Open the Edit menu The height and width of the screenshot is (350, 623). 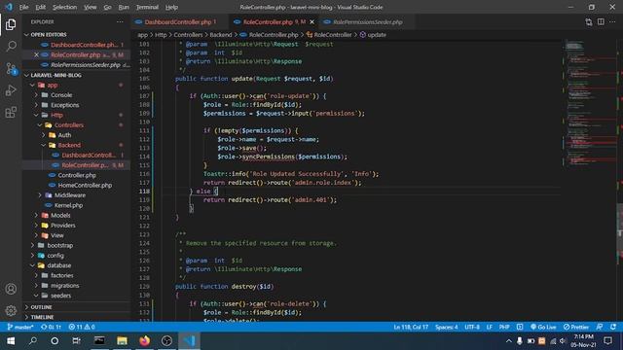click(x=41, y=7)
